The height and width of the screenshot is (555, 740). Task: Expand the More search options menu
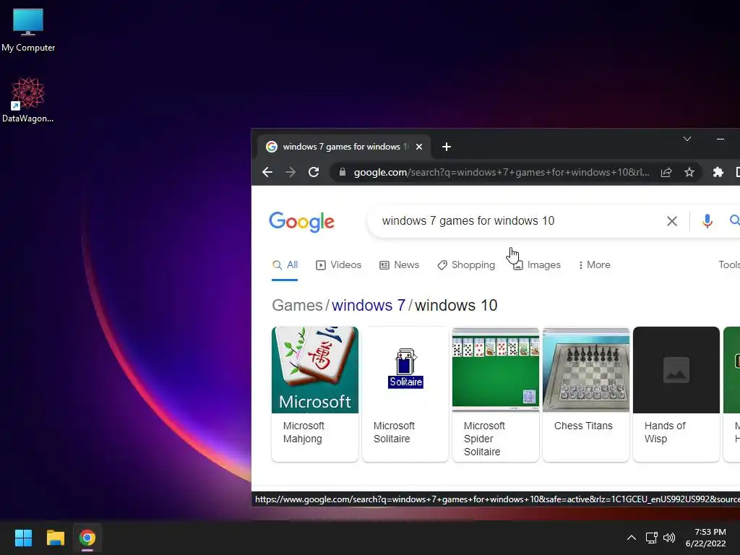(x=595, y=265)
